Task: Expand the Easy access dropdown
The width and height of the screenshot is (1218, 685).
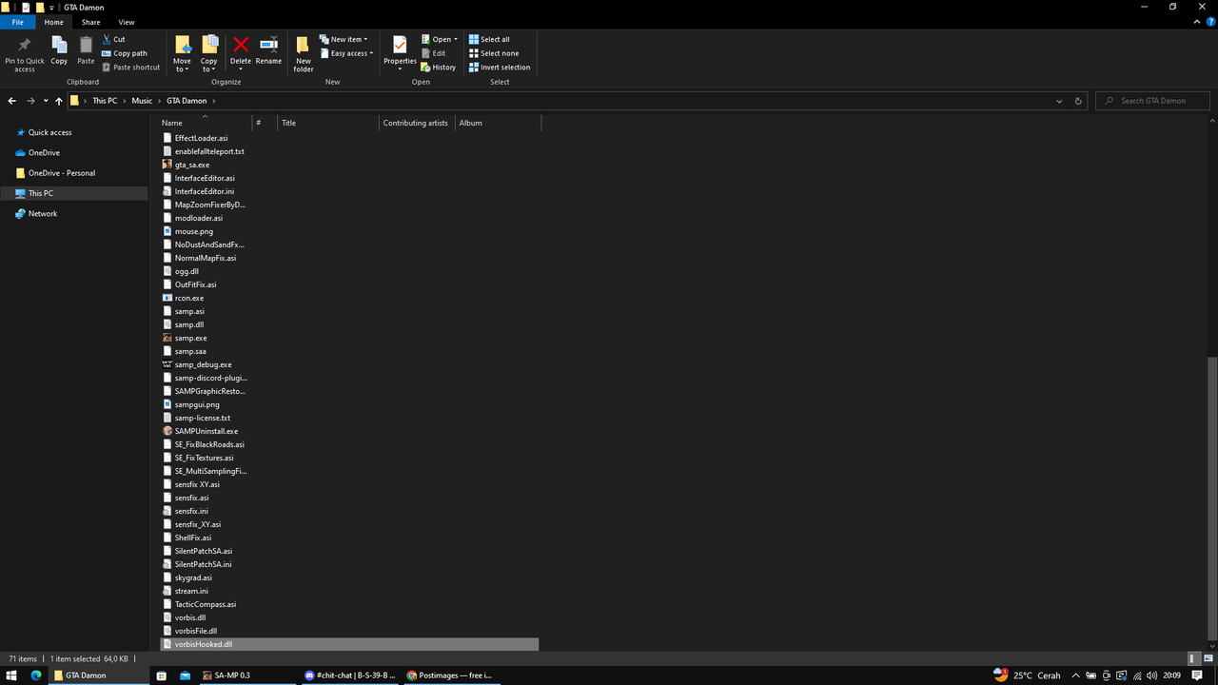Action: pyautogui.click(x=346, y=53)
